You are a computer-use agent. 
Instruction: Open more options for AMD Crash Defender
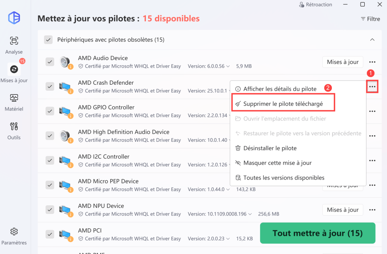click(x=372, y=87)
